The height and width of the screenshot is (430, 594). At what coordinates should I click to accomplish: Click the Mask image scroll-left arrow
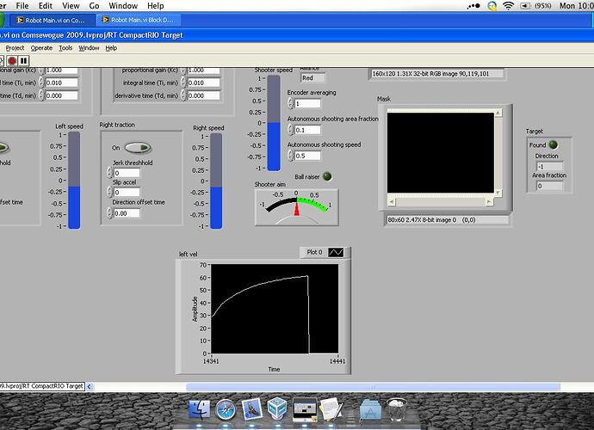click(392, 202)
